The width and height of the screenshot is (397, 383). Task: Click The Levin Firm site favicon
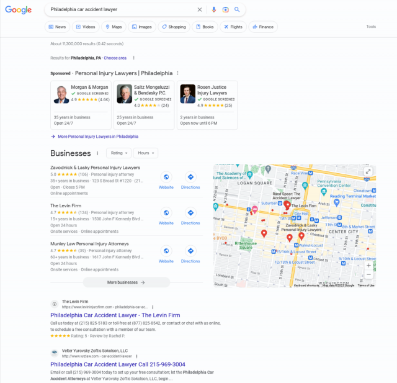(x=54, y=304)
